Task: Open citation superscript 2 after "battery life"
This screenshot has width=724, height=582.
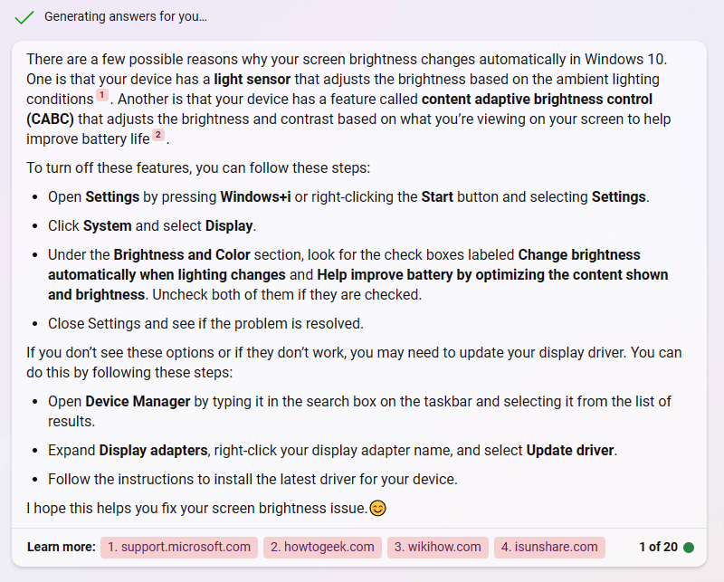Action: tap(158, 135)
